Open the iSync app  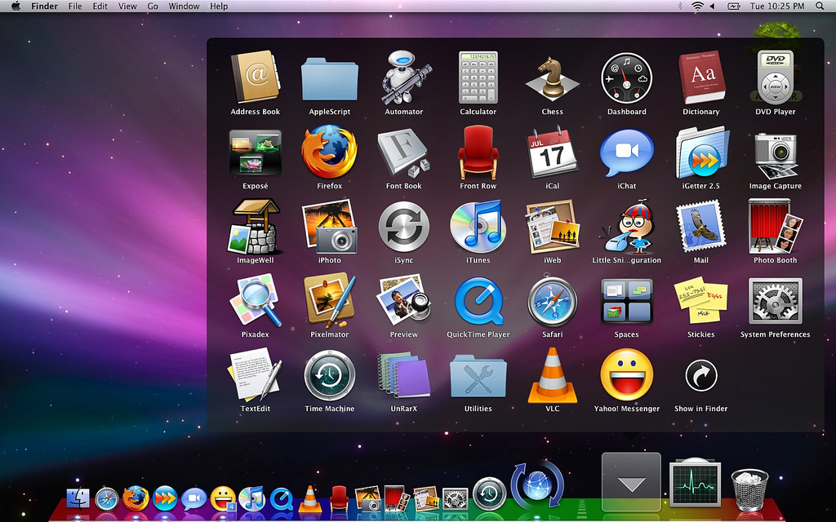coord(404,227)
